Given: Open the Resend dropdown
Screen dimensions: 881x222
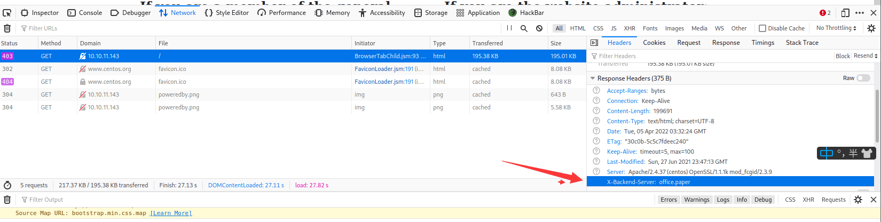Looking at the screenshot, I should 865,56.
